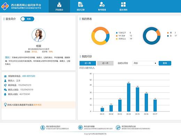Click the 问诊人数165人 total
Screen dimensions: 181x136
click(x=87, y=68)
